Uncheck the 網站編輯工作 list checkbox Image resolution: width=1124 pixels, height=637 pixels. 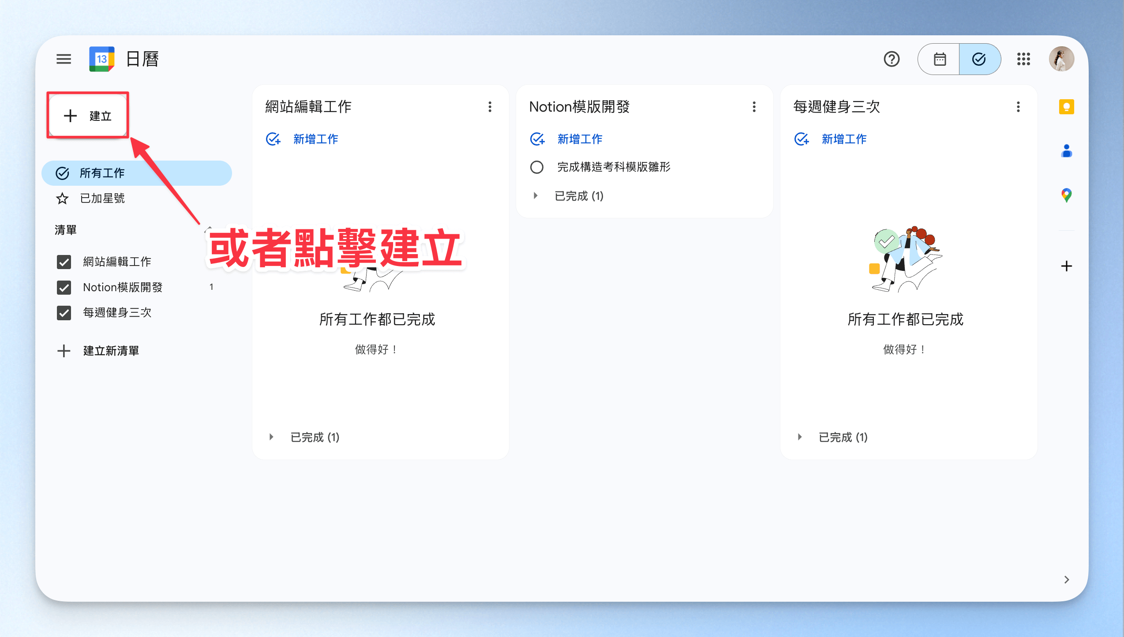pos(64,262)
